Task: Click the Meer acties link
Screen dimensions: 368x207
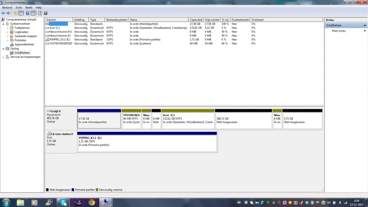Action: (x=339, y=30)
